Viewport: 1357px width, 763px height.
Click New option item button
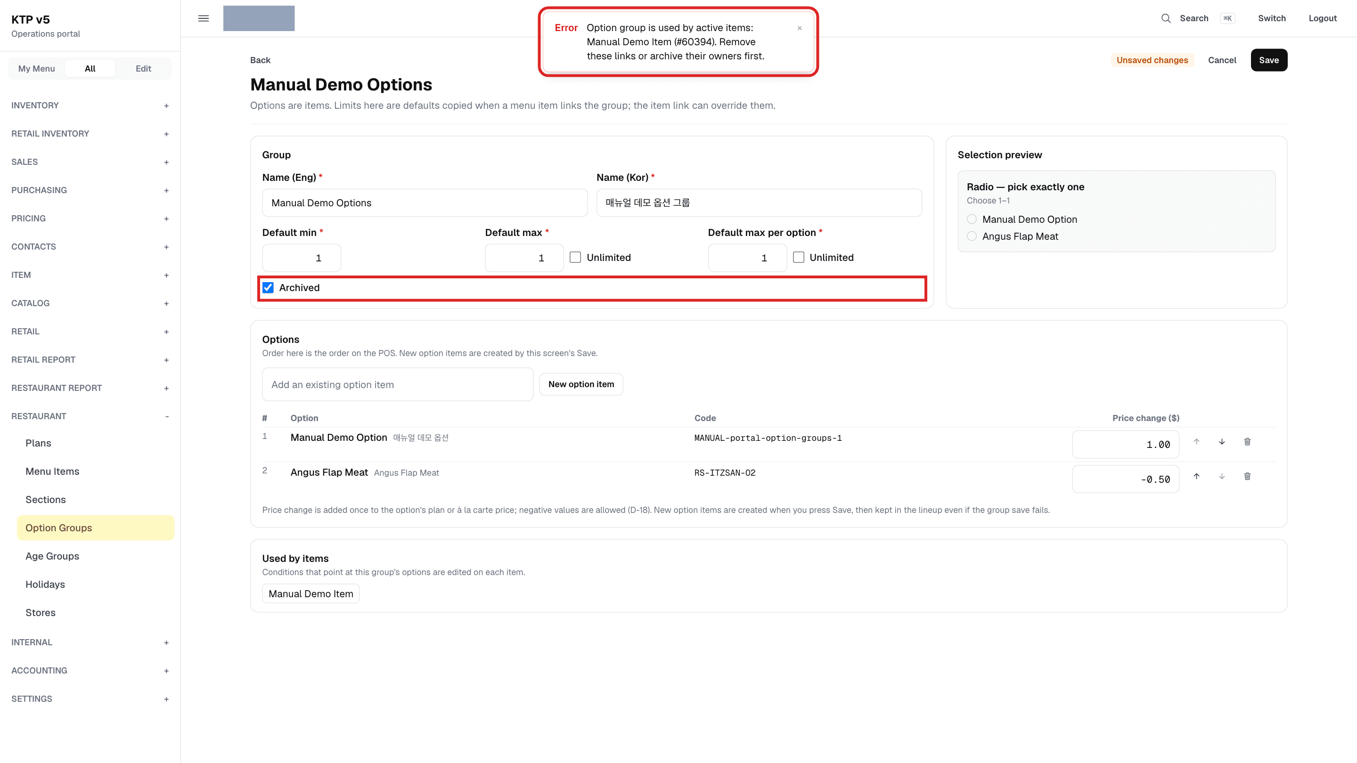click(581, 384)
